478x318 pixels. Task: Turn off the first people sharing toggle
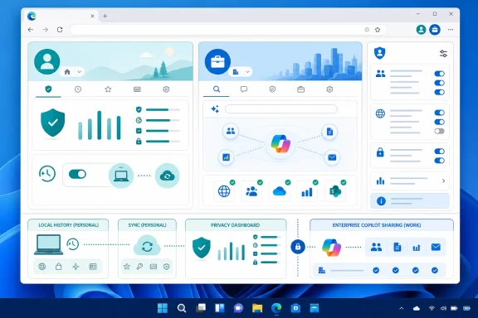click(439, 74)
